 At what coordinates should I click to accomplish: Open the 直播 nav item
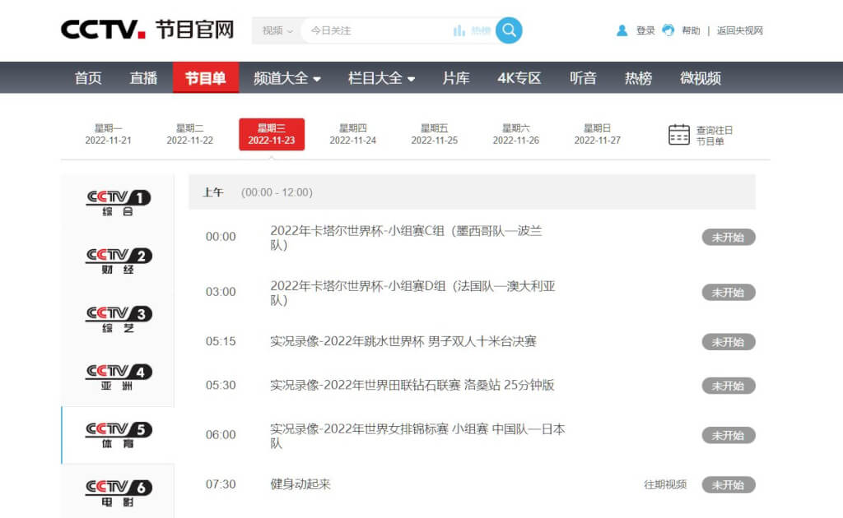click(143, 78)
